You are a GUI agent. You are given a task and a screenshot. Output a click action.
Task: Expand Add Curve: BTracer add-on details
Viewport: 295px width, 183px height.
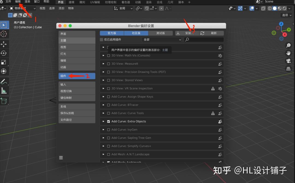(x=103, y=105)
